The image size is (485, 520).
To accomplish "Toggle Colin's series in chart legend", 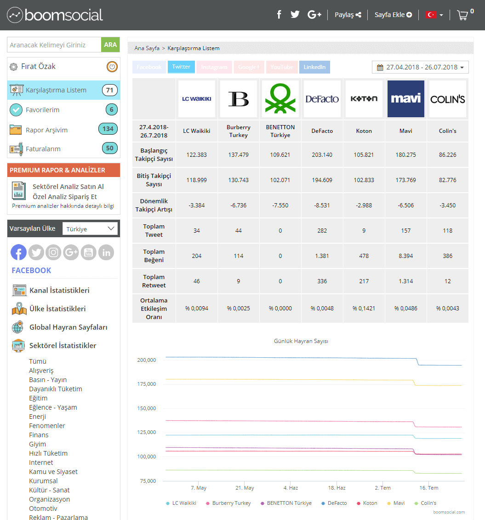I will tap(425, 503).
